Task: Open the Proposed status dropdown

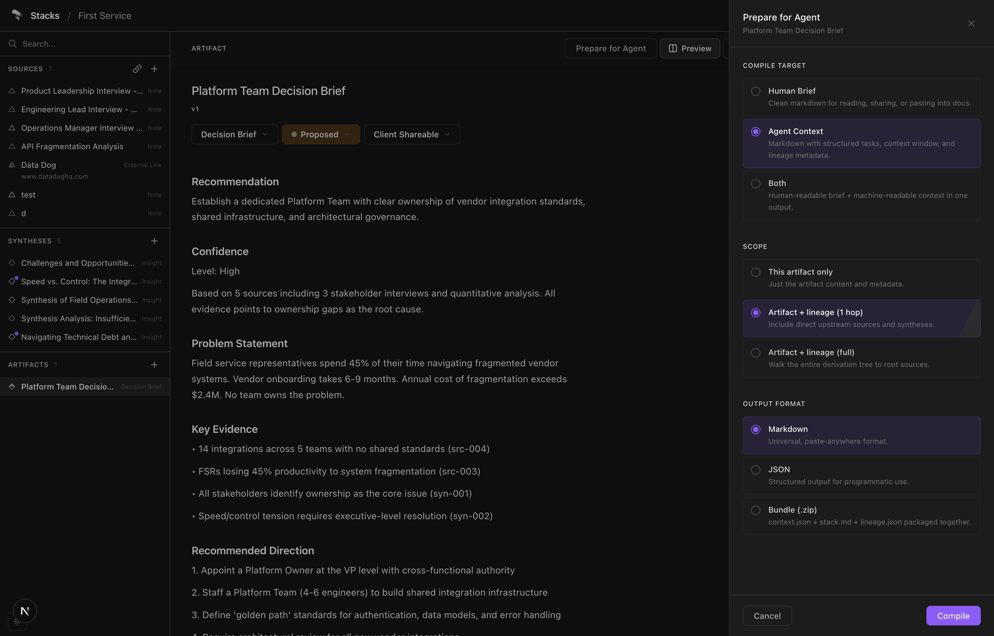Action: pyautogui.click(x=320, y=135)
